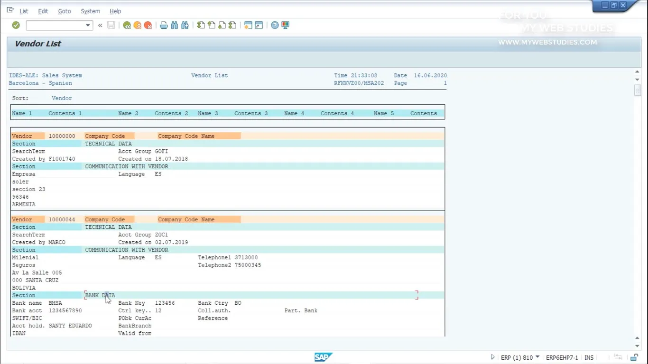Viewport: 648px width, 364px height.
Task: Click the lower scrollbar down arrow
Action: tap(637, 346)
